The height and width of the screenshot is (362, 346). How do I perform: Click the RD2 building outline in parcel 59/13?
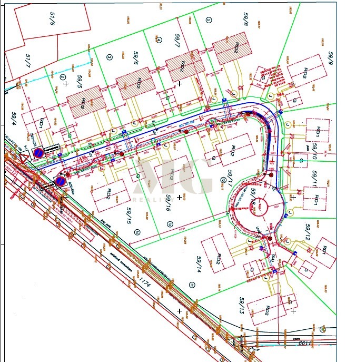pos(269,309)
